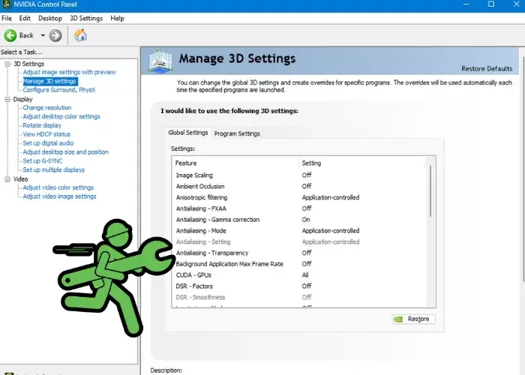This screenshot has height=375, width=525.
Task: Switch to the Global Settings tab
Action: [188, 133]
